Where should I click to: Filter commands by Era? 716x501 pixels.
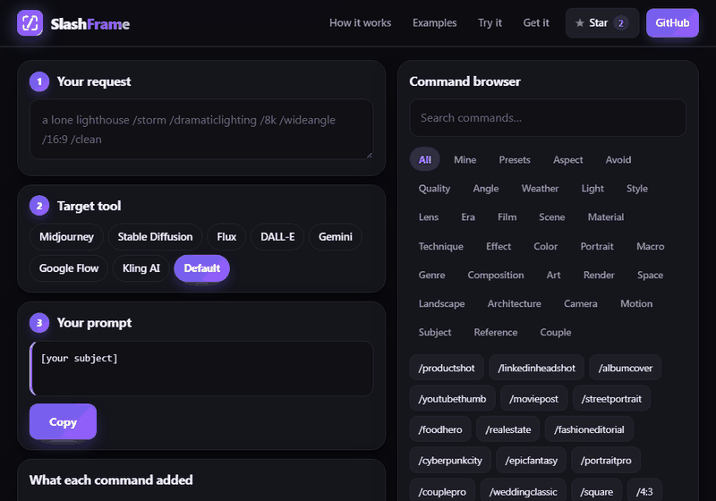tap(468, 217)
